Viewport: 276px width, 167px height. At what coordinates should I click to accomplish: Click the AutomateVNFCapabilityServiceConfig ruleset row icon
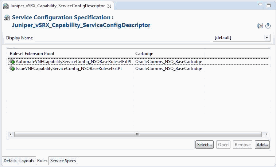point(12,61)
